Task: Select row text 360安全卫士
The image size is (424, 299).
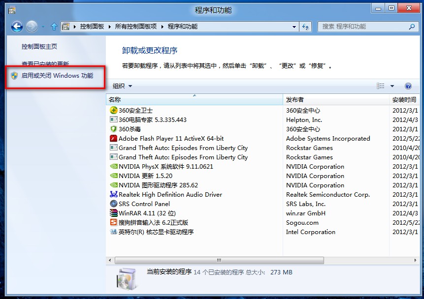Action: [136, 111]
